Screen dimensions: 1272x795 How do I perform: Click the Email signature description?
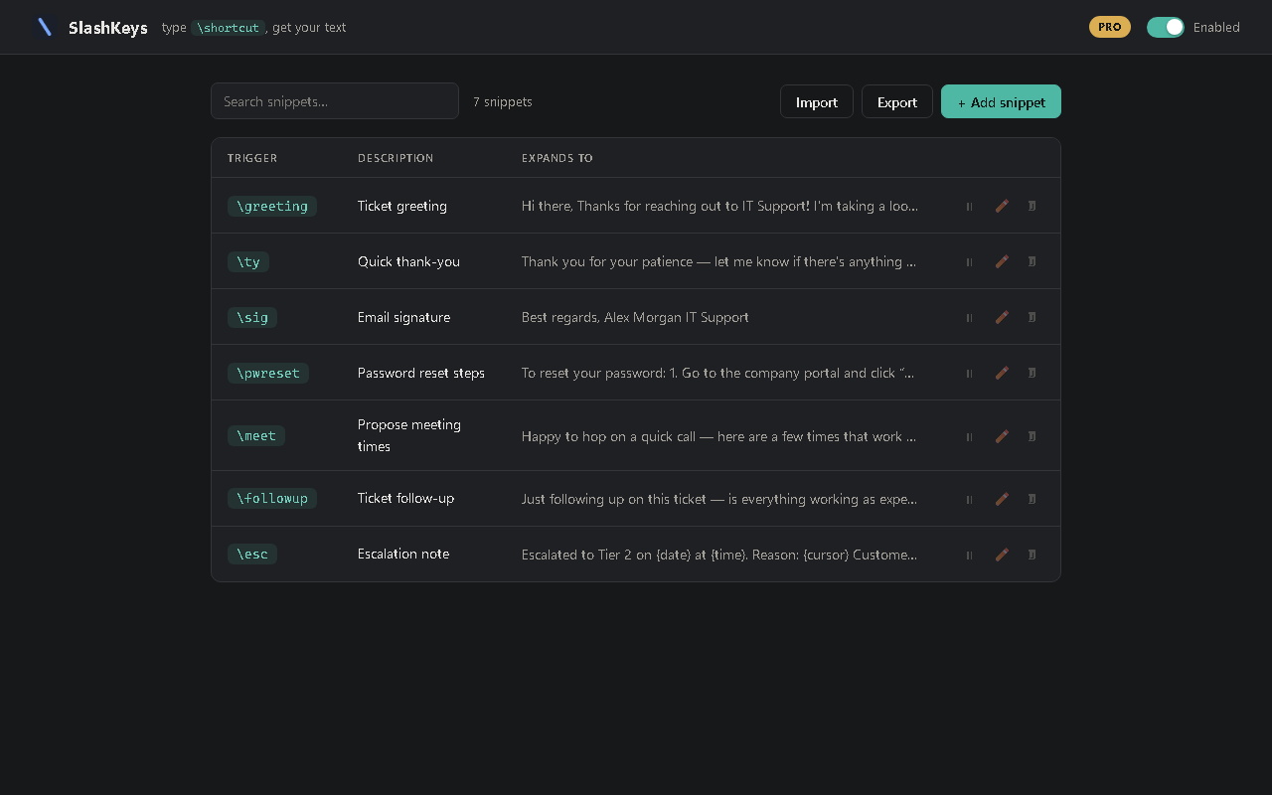pos(403,317)
